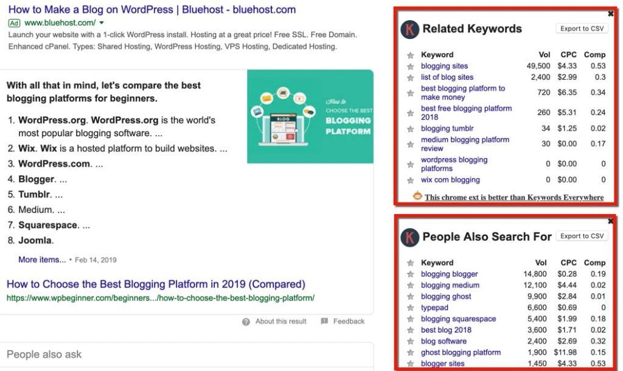
Task: Click the 49,500 volume value
Action: click(x=538, y=66)
